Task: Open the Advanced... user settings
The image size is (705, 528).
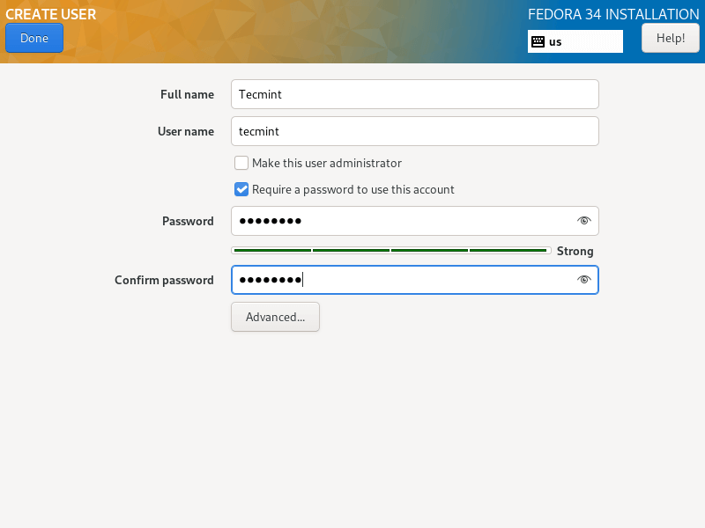Action: click(x=275, y=317)
